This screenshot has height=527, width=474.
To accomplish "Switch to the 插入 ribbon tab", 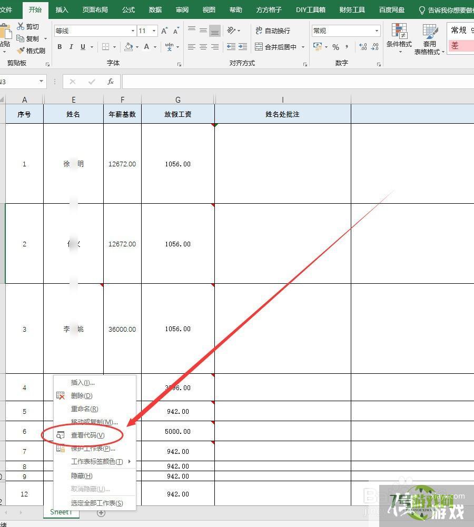I will 62,10.
